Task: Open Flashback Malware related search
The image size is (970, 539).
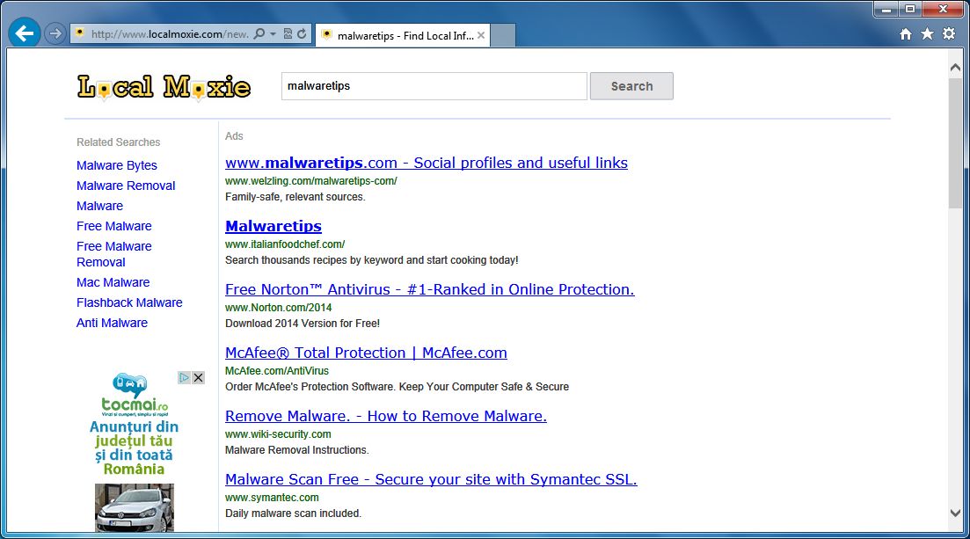Action: click(129, 302)
